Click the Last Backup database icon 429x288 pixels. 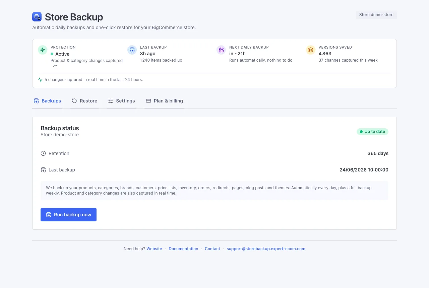[132, 50]
